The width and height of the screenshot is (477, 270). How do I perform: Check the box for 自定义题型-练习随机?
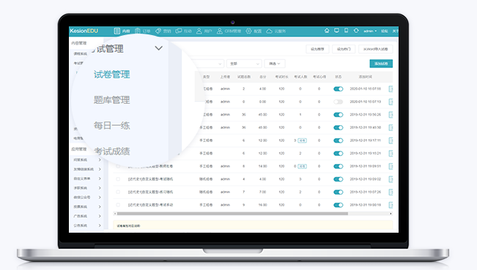[118, 192]
